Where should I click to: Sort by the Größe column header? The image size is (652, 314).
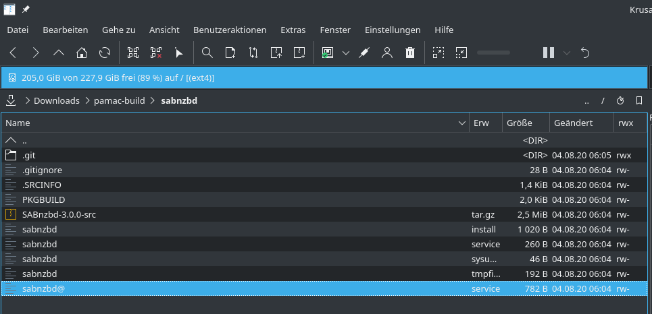click(526, 123)
